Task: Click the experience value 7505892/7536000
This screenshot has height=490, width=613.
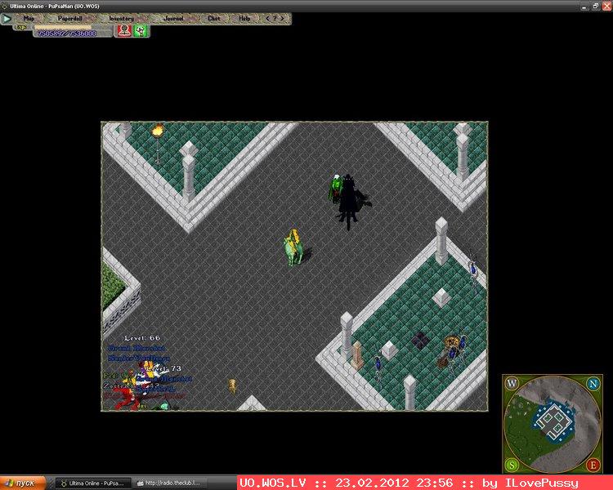Action: tap(67, 33)
